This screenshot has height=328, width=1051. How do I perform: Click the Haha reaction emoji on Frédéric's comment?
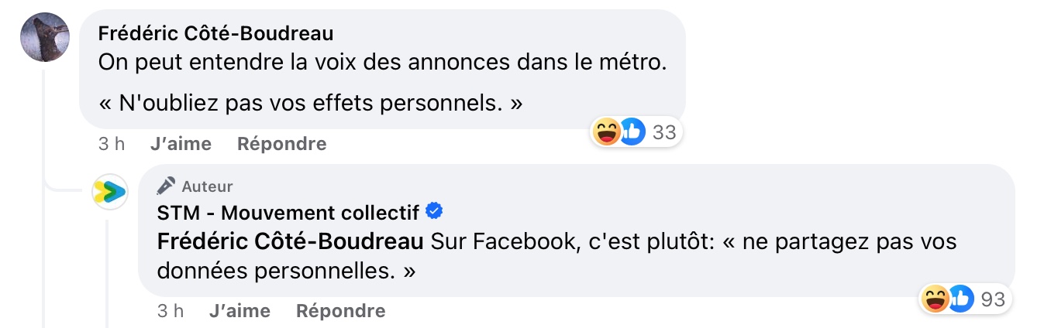(607, 132)
